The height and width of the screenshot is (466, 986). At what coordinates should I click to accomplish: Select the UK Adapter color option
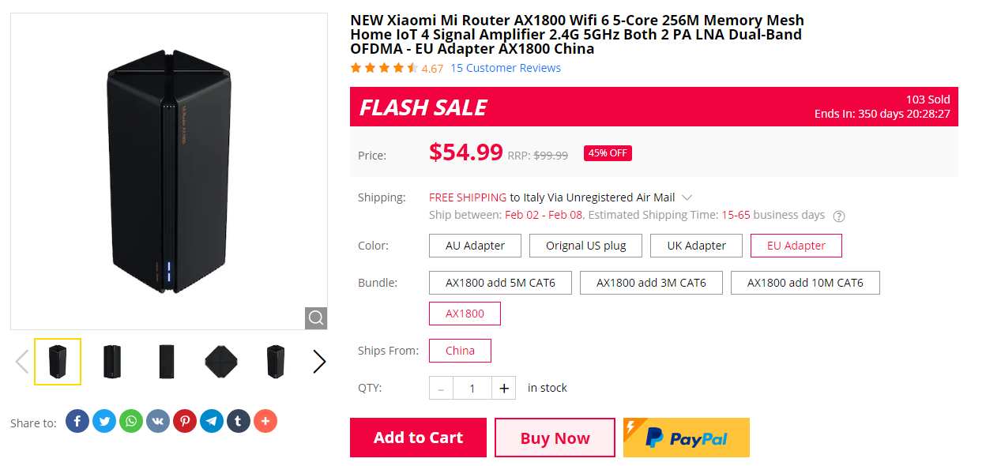coord(696,245)
